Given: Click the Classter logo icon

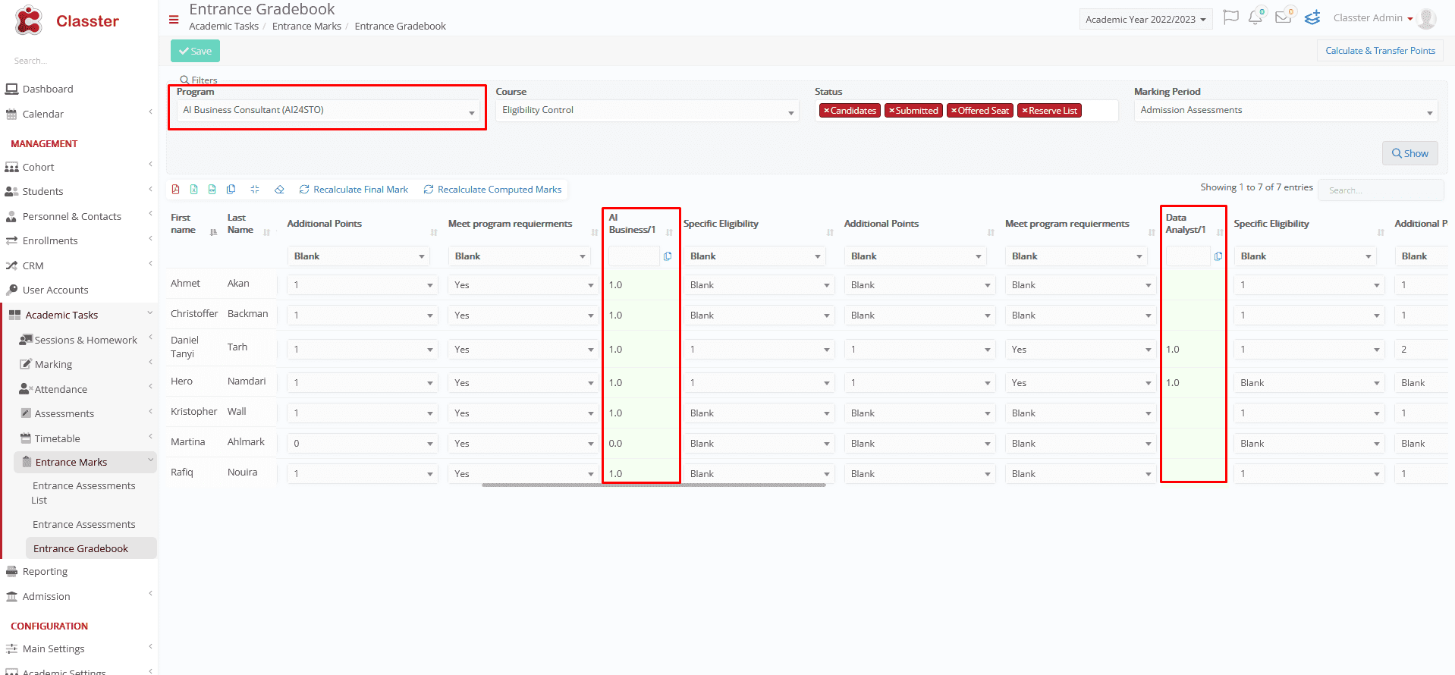Looking at the screenshot, I should pos(30,20).
